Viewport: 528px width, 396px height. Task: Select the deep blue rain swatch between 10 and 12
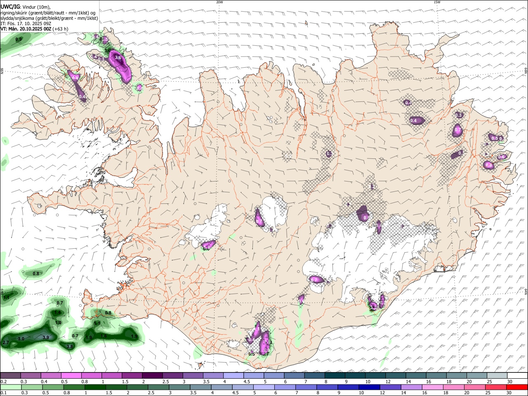[x=369, y=387]
